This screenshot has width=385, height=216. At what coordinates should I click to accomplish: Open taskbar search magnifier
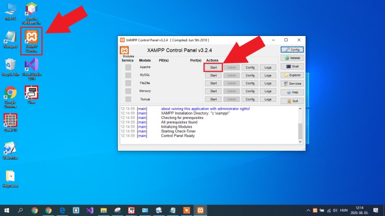[20, 210]
